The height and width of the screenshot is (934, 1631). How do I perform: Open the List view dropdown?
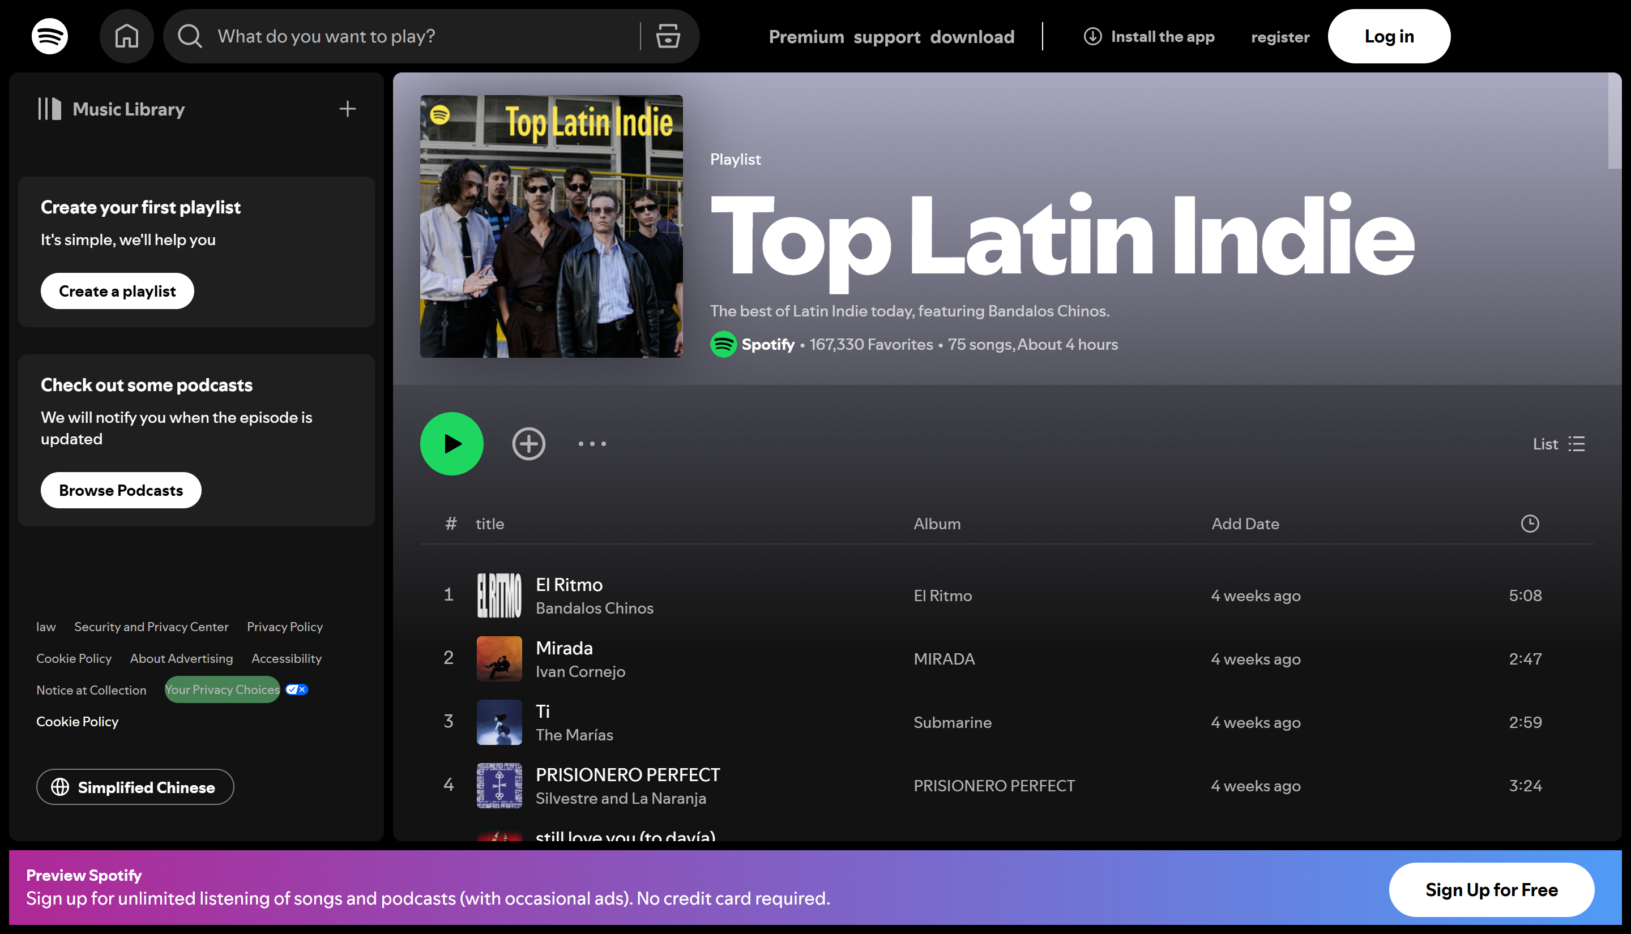pos(1558,443)
